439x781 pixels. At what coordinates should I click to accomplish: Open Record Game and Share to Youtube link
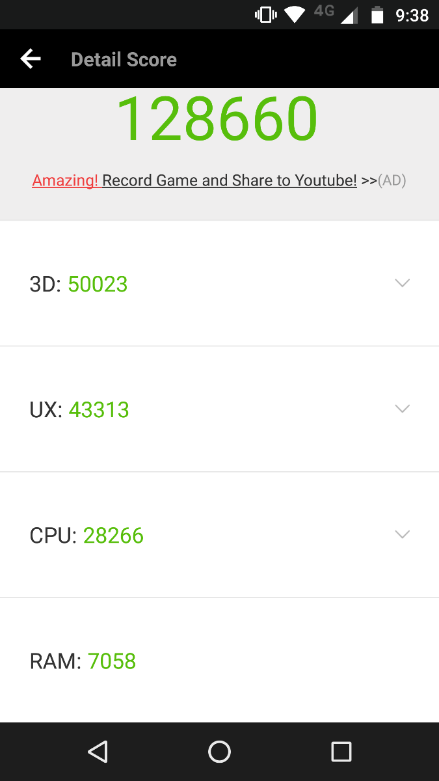[230, 180]
